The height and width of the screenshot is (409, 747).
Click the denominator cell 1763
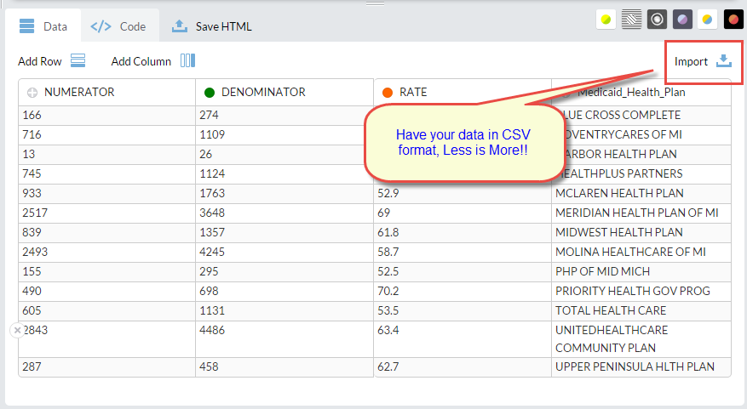pyautogui.click(x=284, y=194)
